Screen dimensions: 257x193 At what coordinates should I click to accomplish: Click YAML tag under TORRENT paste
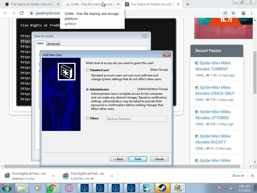point(200,75)
